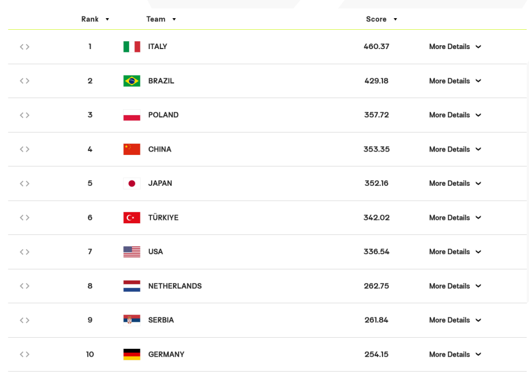Click the Serbia flag icon
The height and width of the screenshot is (372, 529).
point(132,320)
